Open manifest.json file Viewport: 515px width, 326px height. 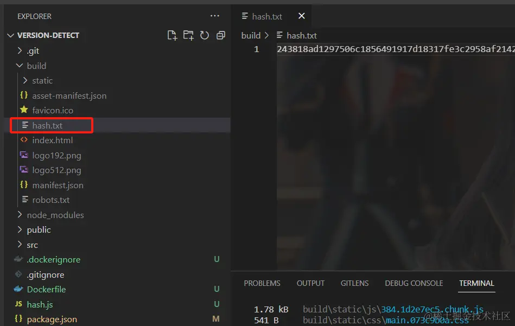click(x=58, y=185)
